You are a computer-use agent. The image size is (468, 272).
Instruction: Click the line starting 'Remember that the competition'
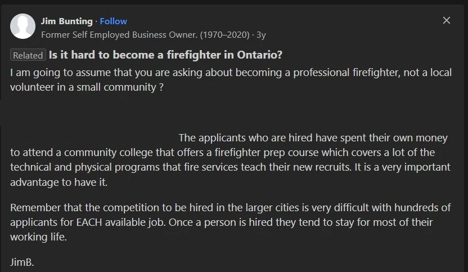tap(231, 207)
